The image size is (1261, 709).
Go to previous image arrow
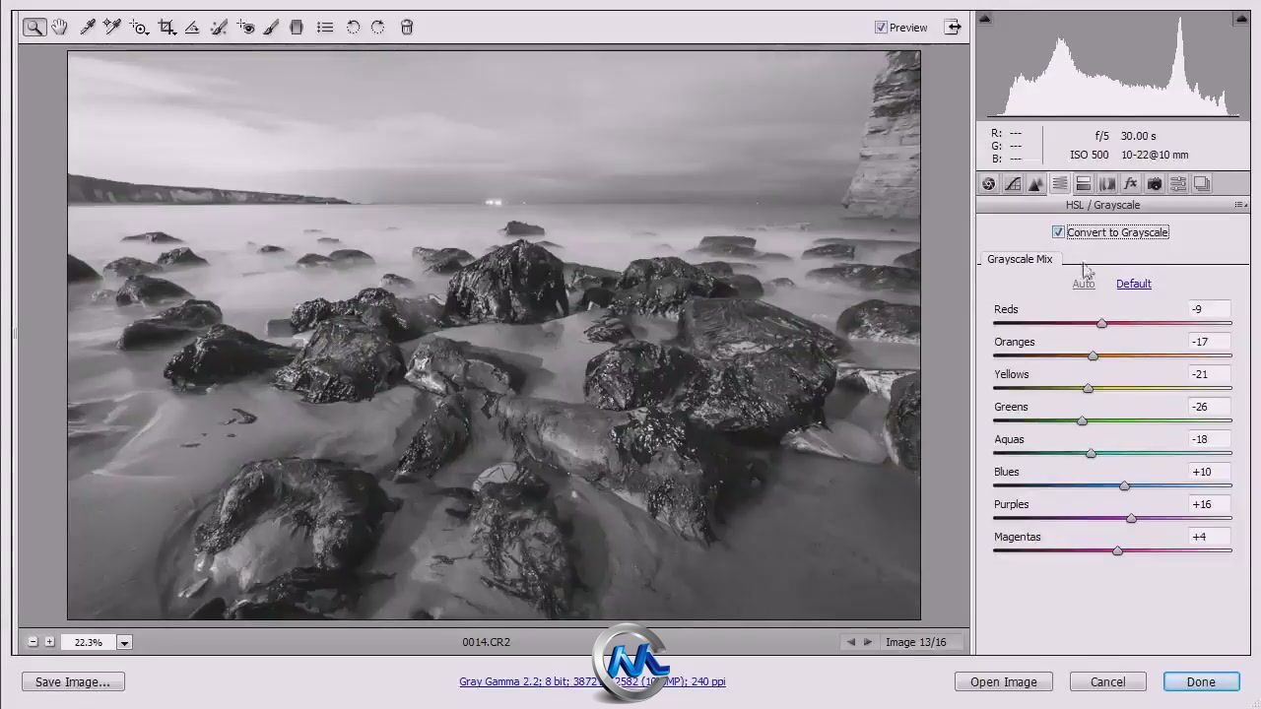click(850, 642)
